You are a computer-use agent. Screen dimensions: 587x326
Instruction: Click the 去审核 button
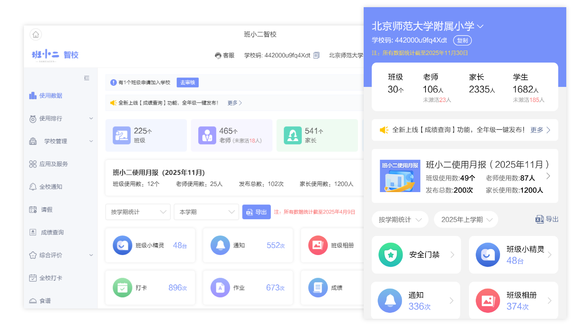click(187, 82)
